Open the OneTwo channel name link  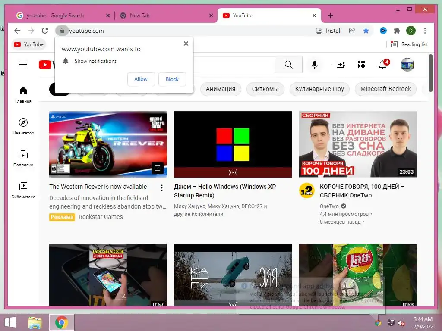coord(329,206)
